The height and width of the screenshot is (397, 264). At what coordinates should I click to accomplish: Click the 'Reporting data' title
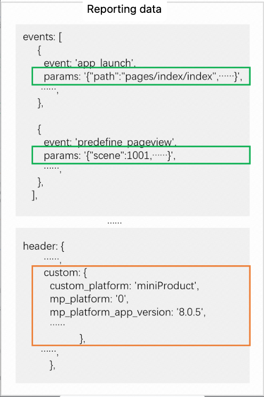(124, 10)
